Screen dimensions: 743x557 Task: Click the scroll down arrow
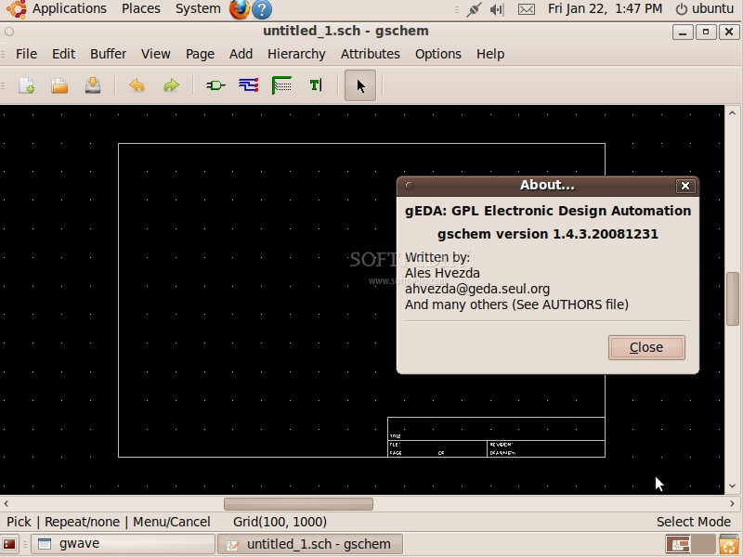pyautogui.click(x=732, y=486)
